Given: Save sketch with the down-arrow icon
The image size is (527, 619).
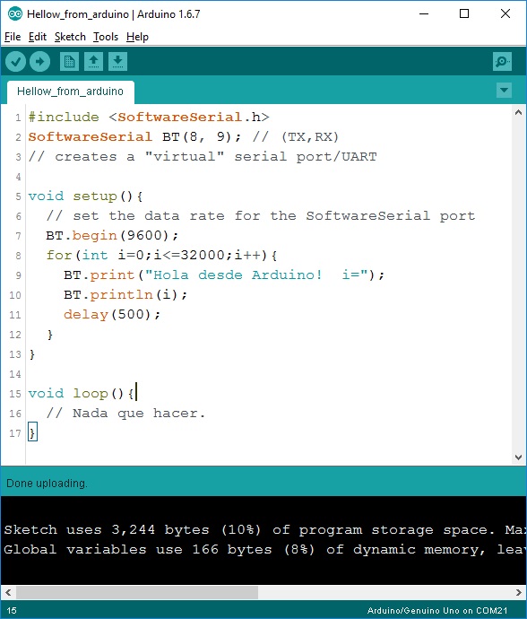Looking at the screenshot, I should point(117,62).
